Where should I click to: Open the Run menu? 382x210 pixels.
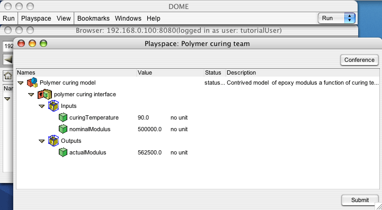pyautogui.click(x=9, y=19)
